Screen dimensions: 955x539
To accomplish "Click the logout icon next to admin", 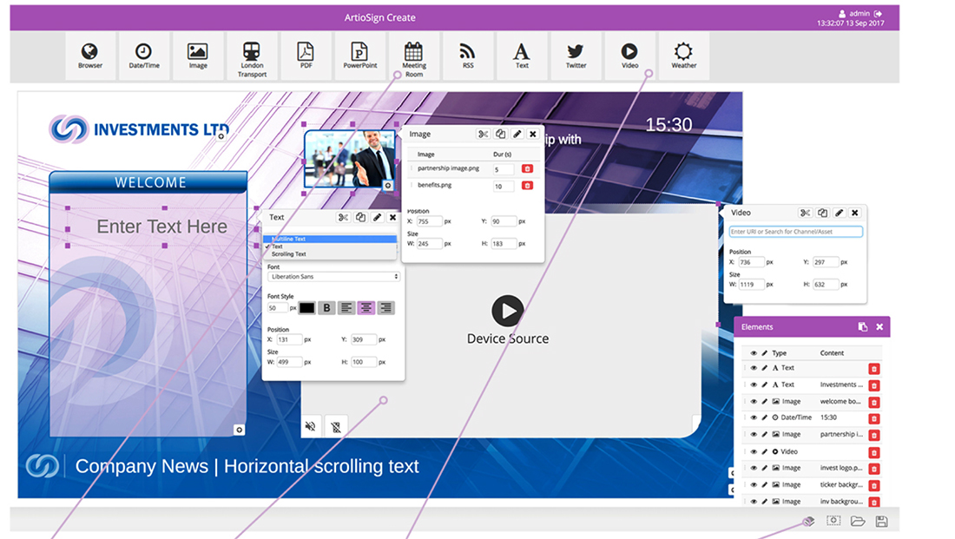I will (x=878, y=13).
